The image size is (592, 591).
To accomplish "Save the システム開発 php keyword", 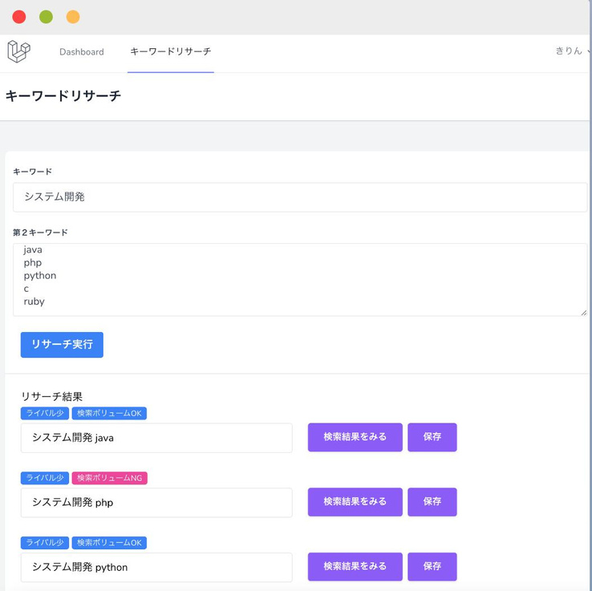I will [x=432, y=502].
